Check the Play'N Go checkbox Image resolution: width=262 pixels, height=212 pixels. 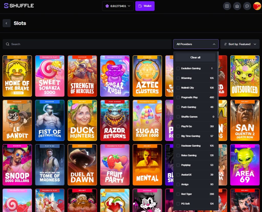pos(178,126)
